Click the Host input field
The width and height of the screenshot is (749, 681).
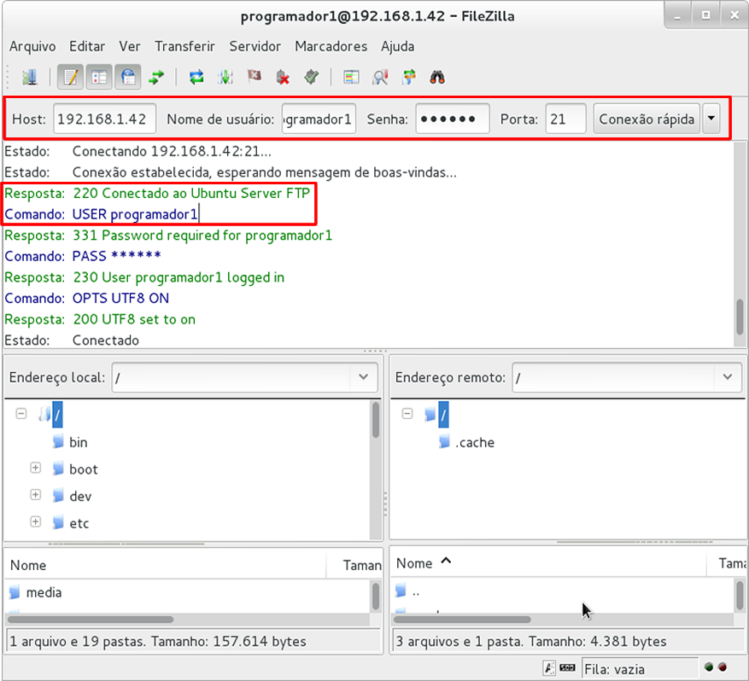click(x=104, y=119)
